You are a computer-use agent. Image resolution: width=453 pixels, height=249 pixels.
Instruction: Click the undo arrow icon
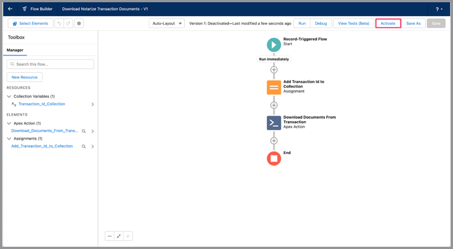(59, 24)
